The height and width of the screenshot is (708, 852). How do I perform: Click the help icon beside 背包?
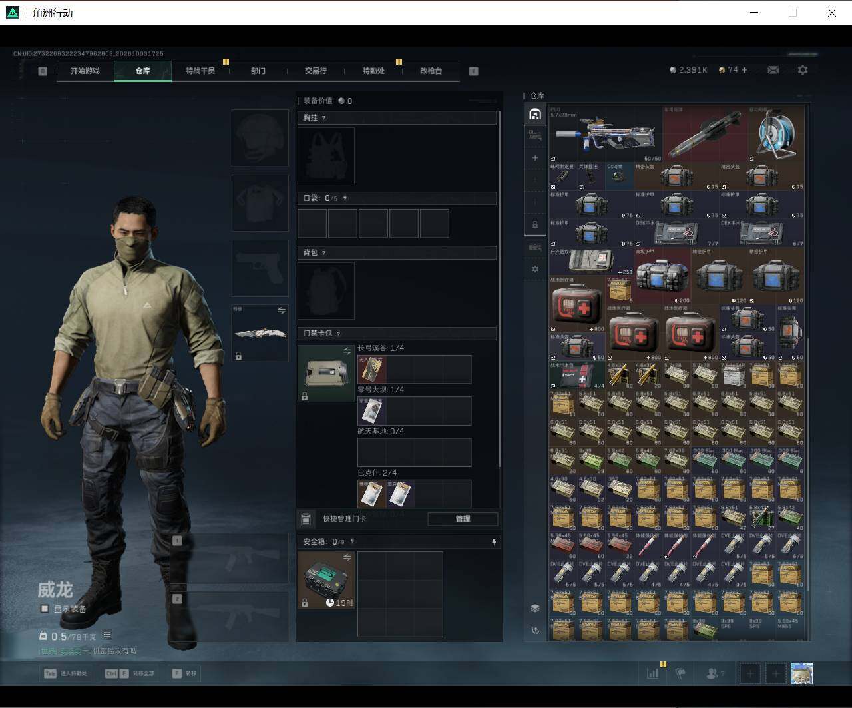[324, 253]
